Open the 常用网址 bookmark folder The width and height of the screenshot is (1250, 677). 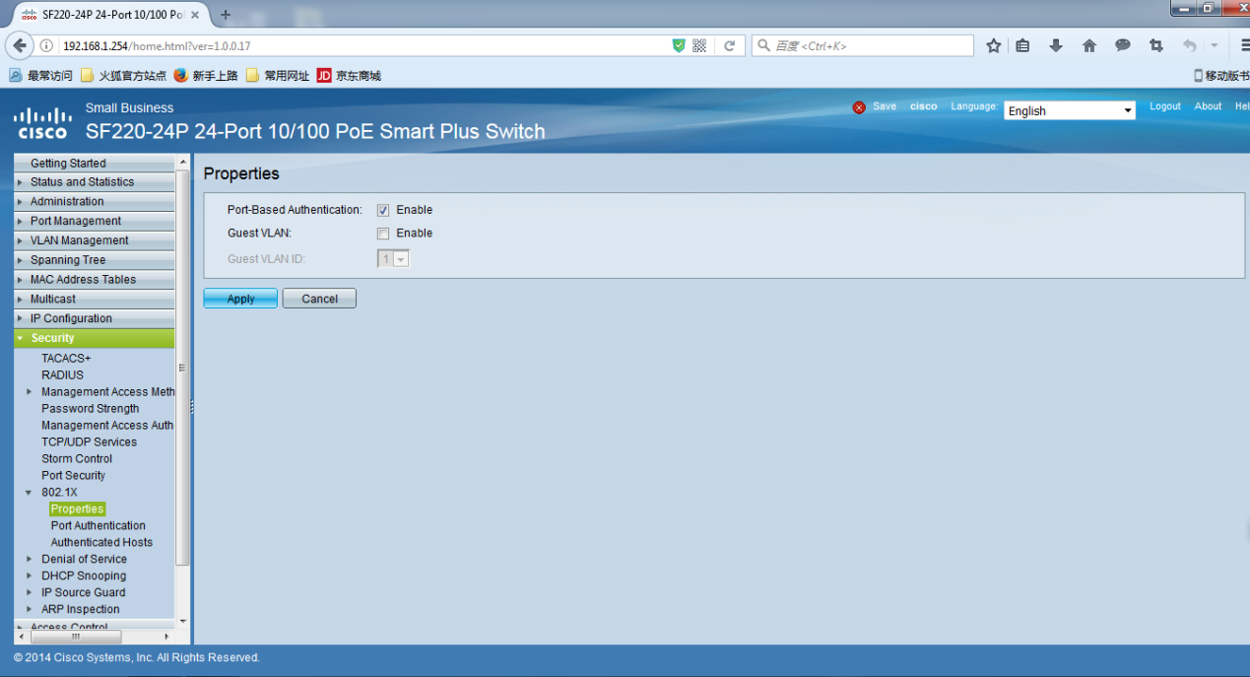(x=278, y=76)
